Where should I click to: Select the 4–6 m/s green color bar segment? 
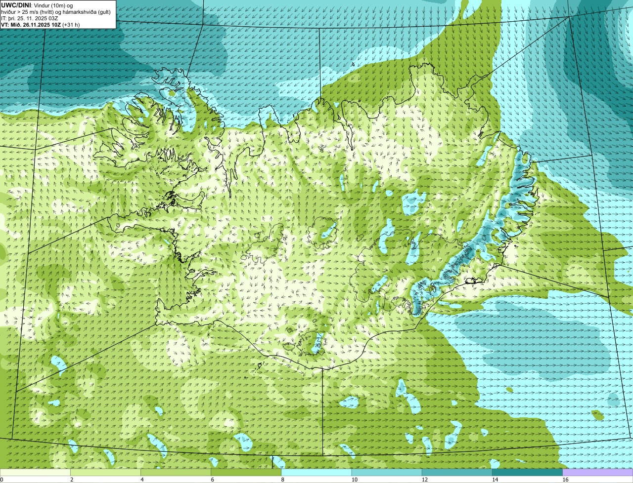pos(176,472)
